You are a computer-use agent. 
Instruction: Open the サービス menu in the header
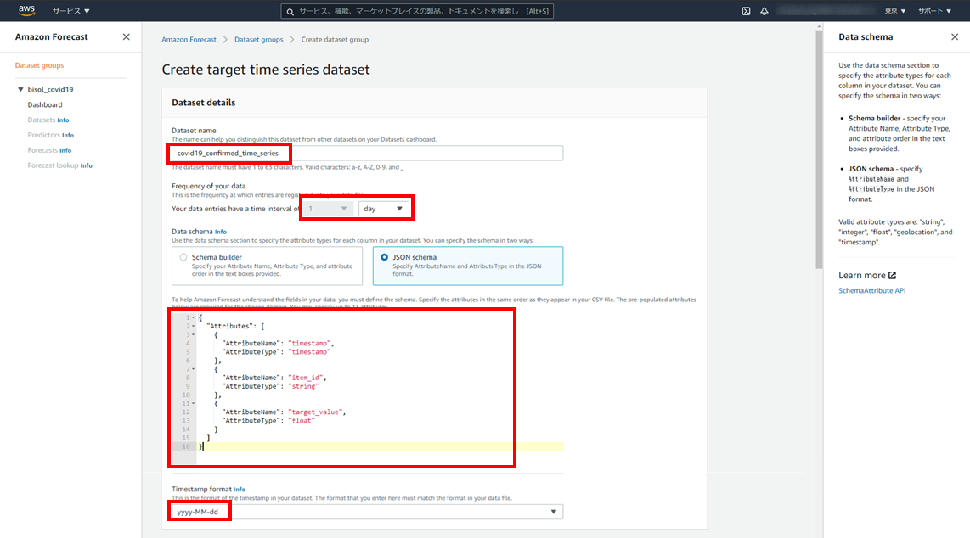tap(70, 11)
